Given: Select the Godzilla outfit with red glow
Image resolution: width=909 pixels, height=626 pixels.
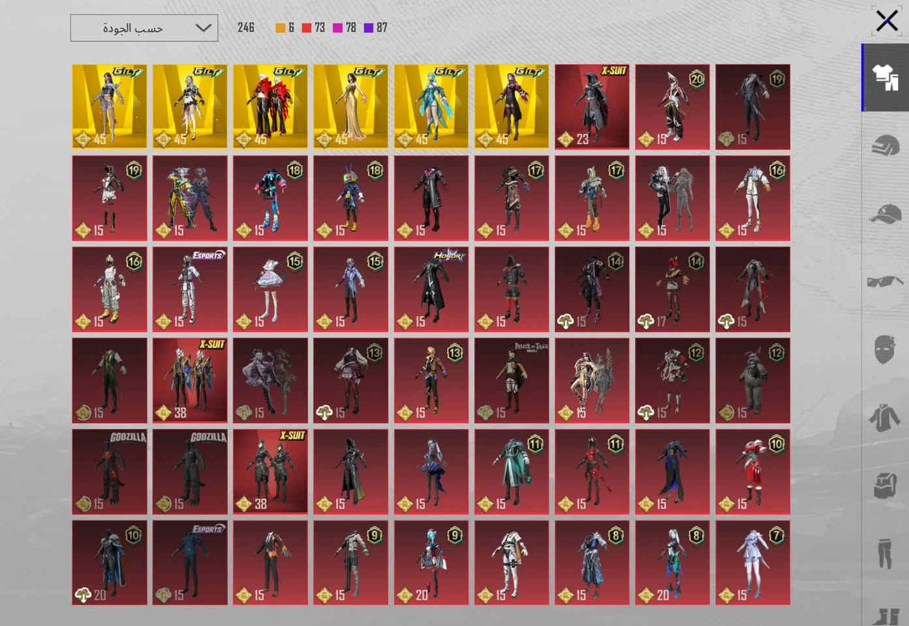Looking at the screenshot, I should 110,471.
